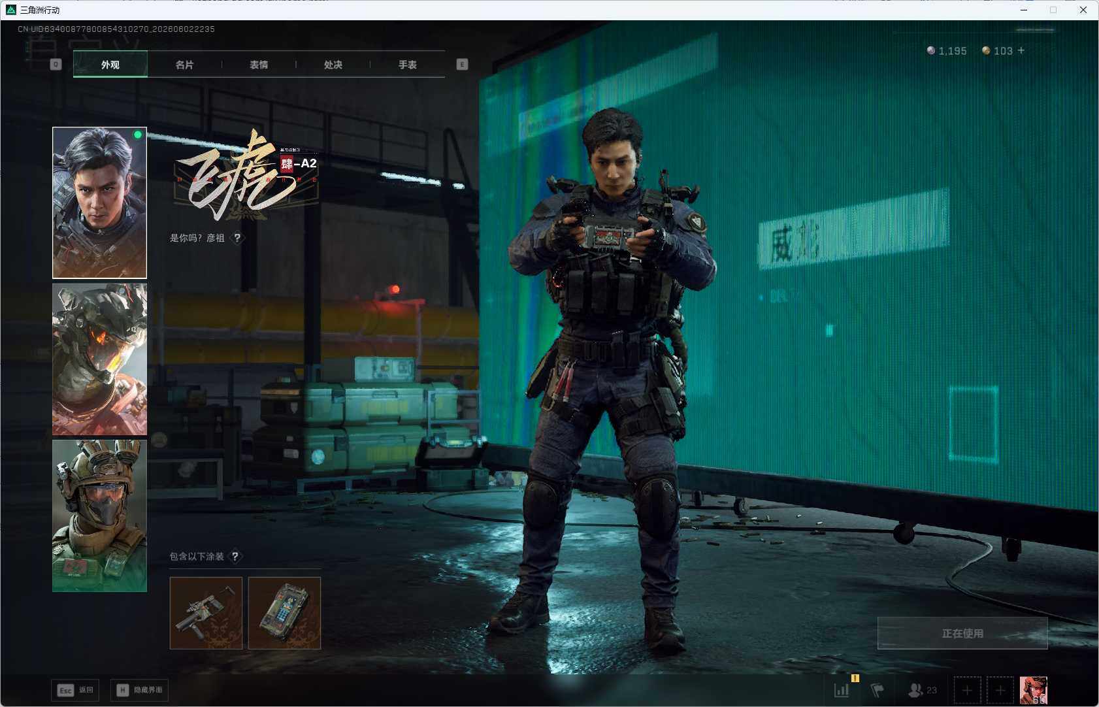
Task: Click the skin name 是你吗？彦祖
Action: tap(197, 238)
